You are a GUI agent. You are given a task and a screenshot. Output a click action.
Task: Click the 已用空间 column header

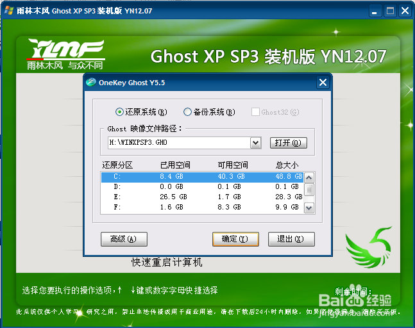175,165
